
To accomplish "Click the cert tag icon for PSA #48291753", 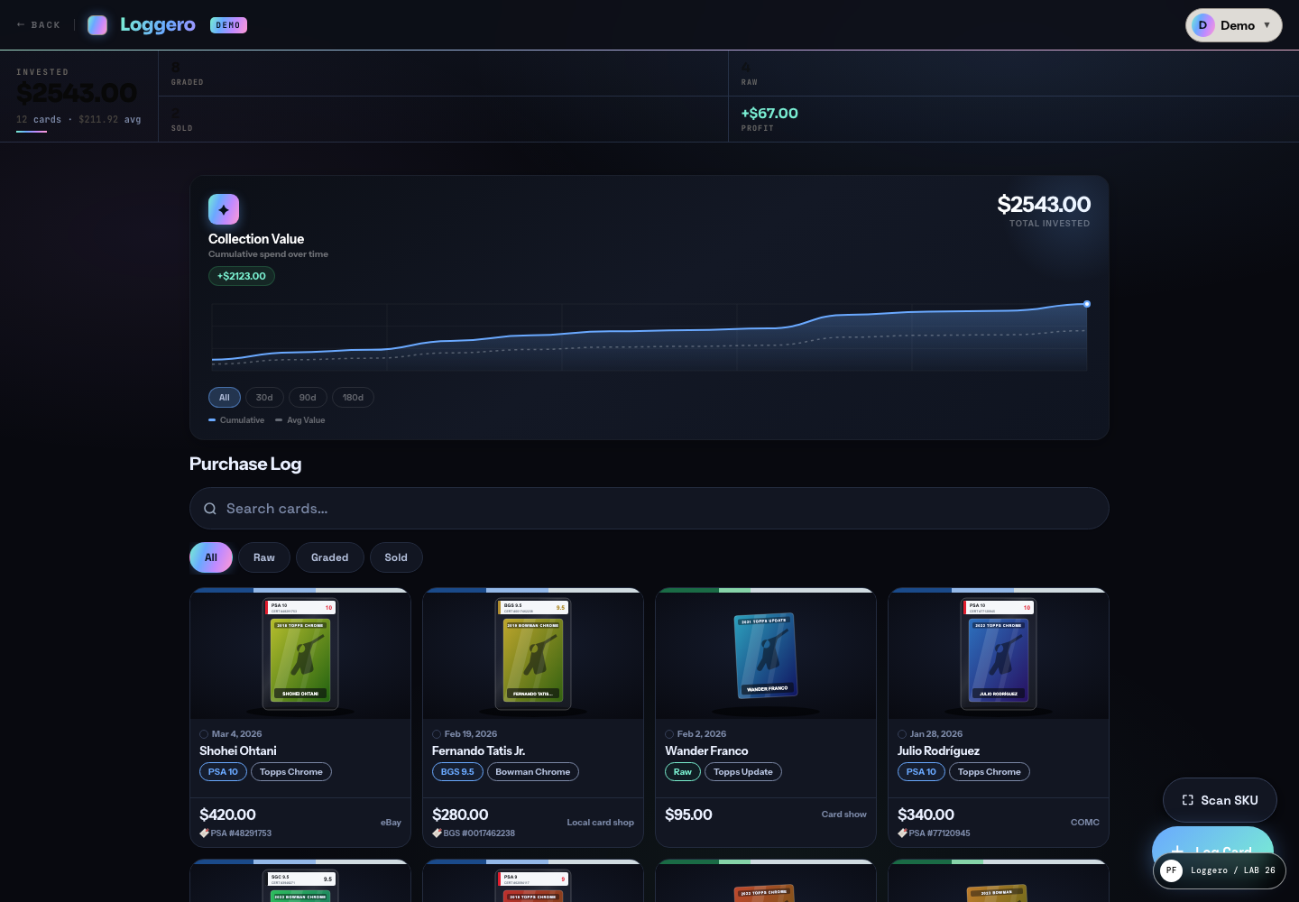I will click(204, 833).
